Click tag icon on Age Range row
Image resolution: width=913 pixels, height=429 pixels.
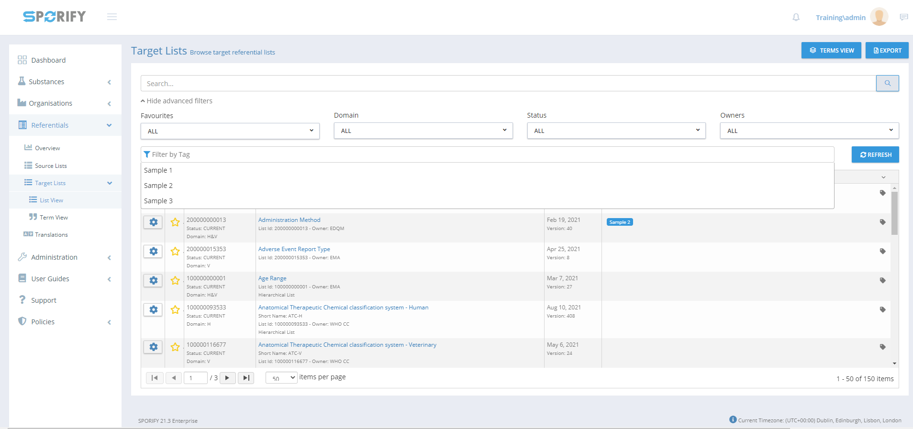coord(882,280)
